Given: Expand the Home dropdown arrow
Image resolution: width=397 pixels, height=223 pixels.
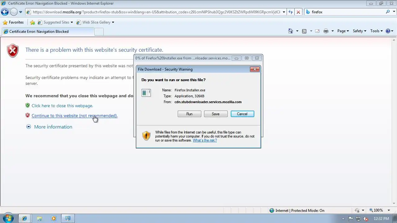Looking at the screenshot, I should [x=297, y=31].
